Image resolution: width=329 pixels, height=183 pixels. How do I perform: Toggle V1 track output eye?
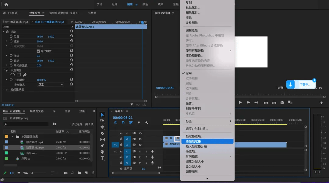click(140, 145)
